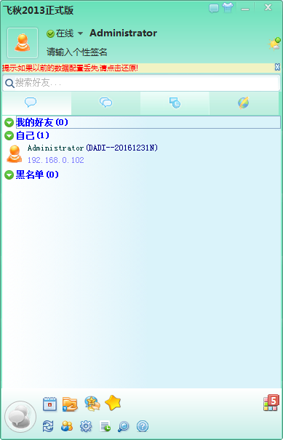Collapse the 我的好友 group arrow
283x440 pixels.
9,123
